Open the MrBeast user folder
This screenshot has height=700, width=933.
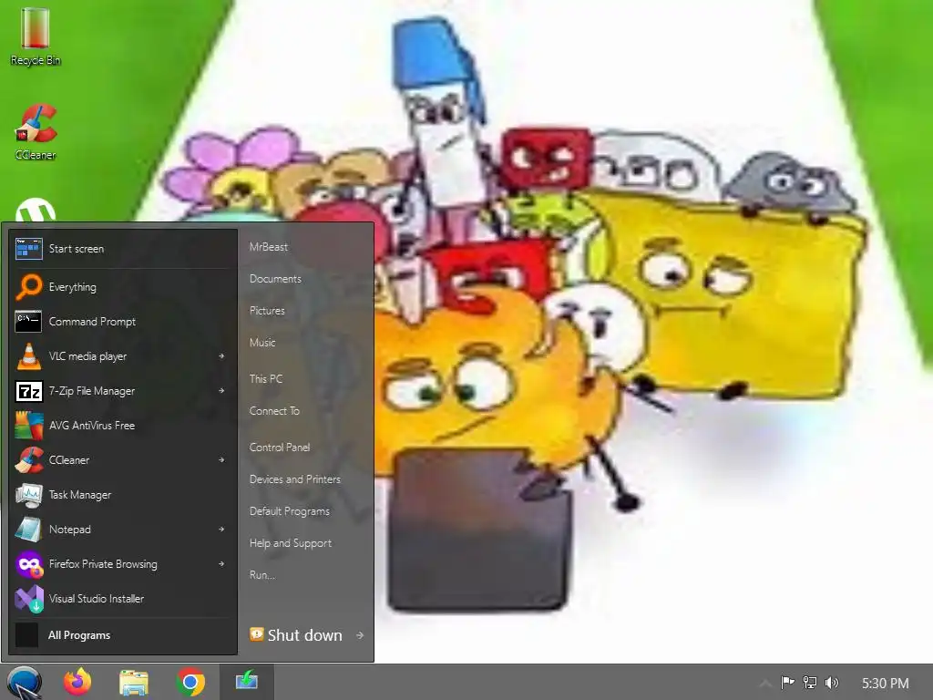269,247
